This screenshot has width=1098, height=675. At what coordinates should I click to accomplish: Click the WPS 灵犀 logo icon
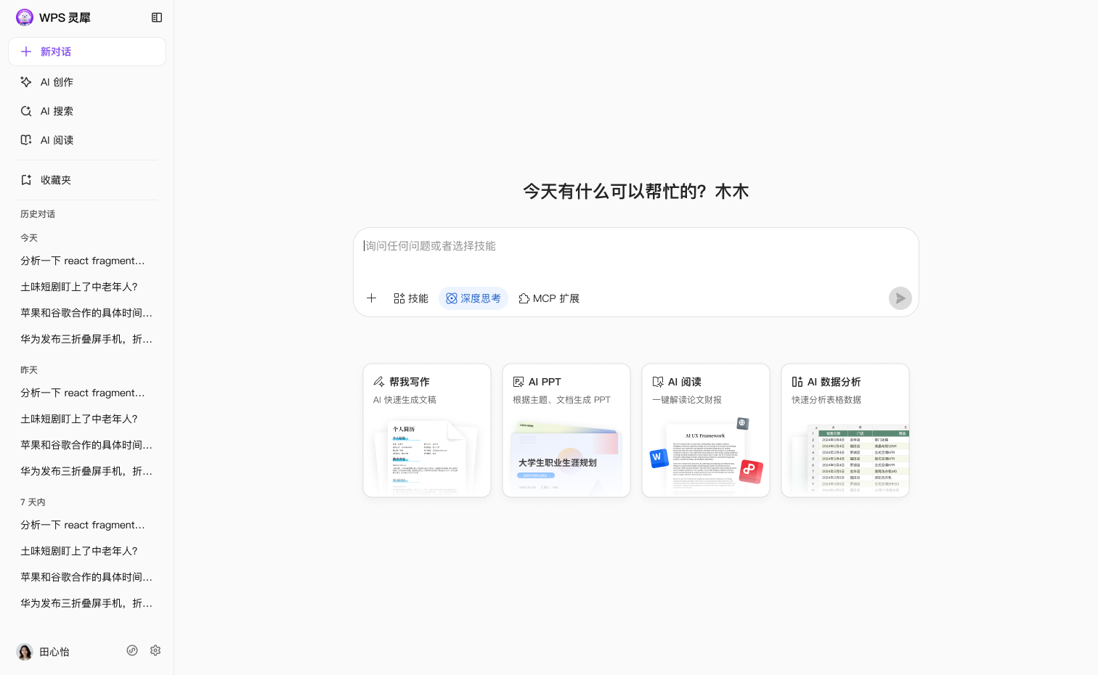[x=25, y=17]
